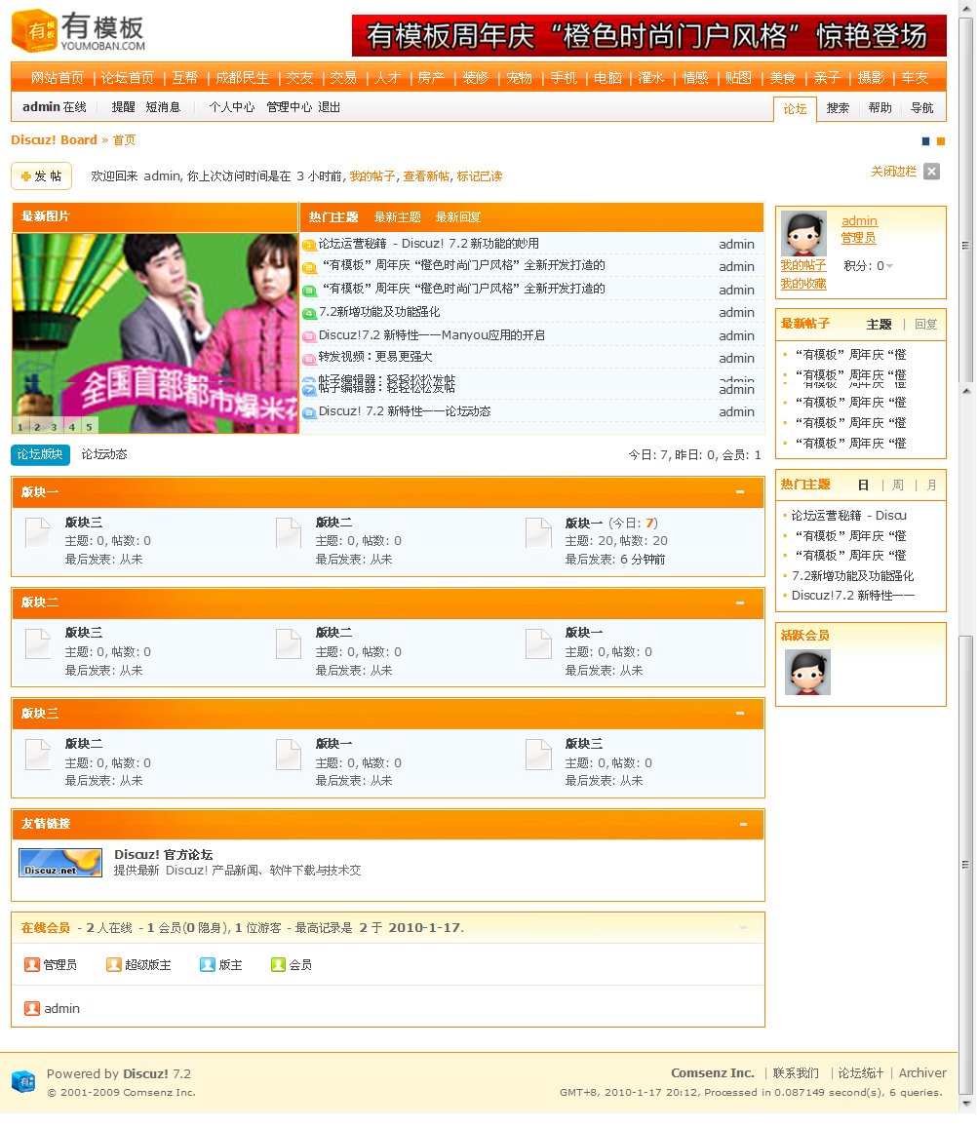
Task: Click the 版主 legend icon
Action: click(x=207, y=964)
